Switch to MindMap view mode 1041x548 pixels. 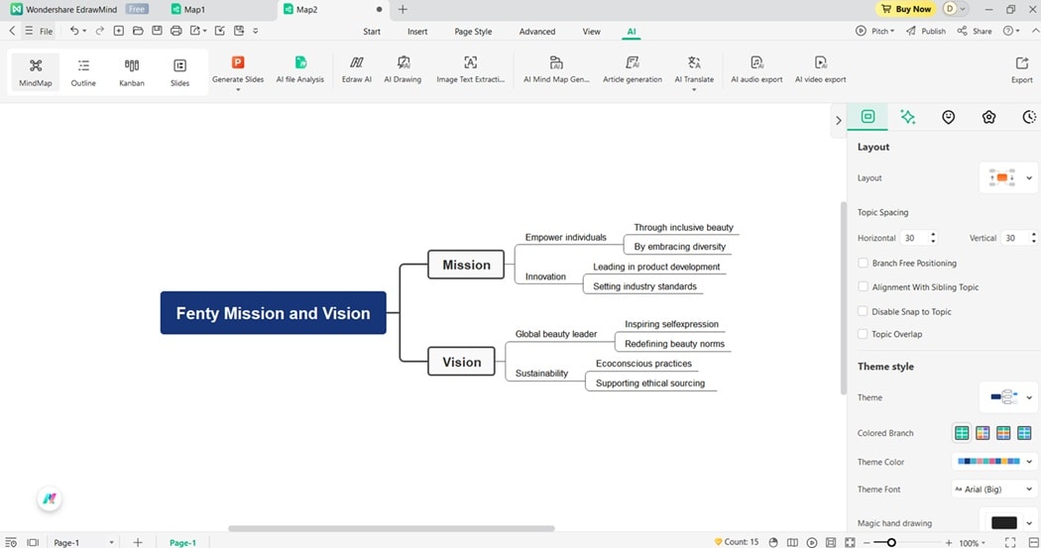(35, 71)
